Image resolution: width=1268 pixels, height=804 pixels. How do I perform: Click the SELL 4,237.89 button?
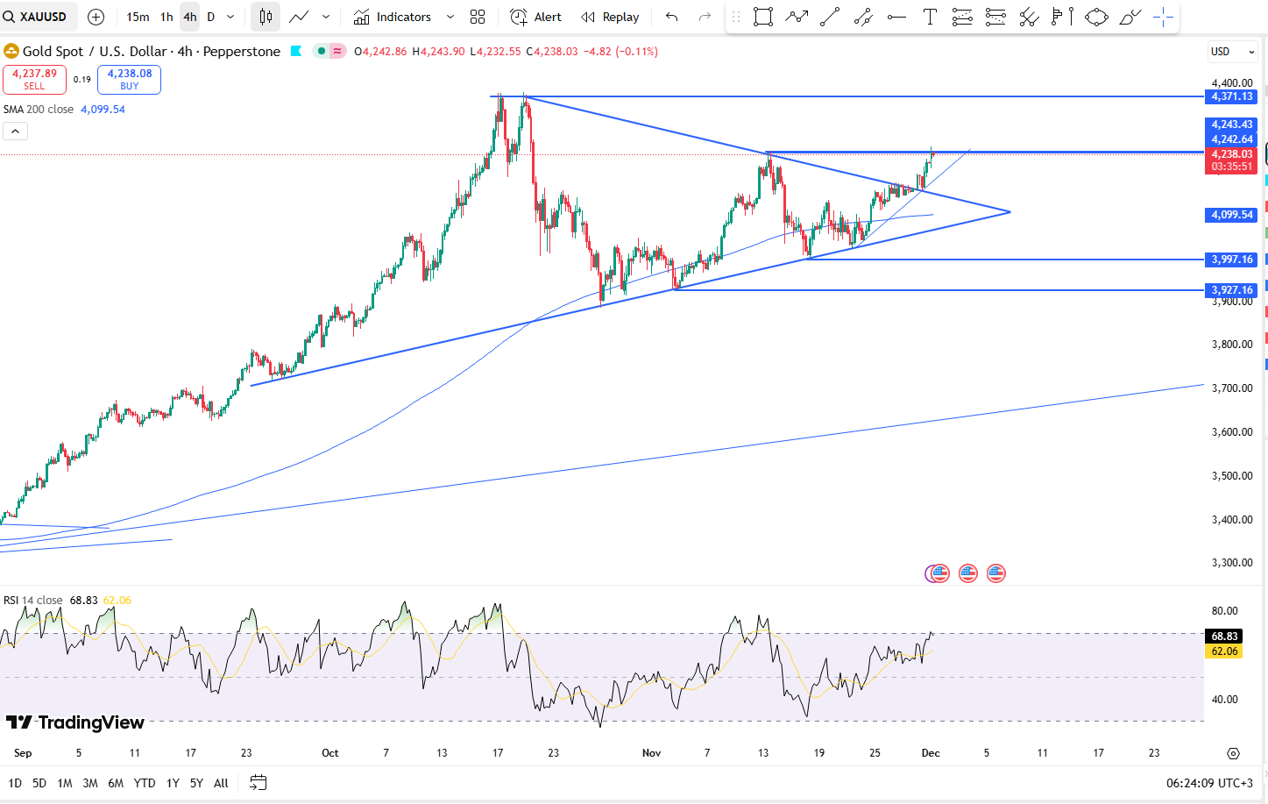(34, 80)
